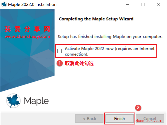
Task: Click the Maple wordmark beside the leaf logo
Action: point(36,101)
